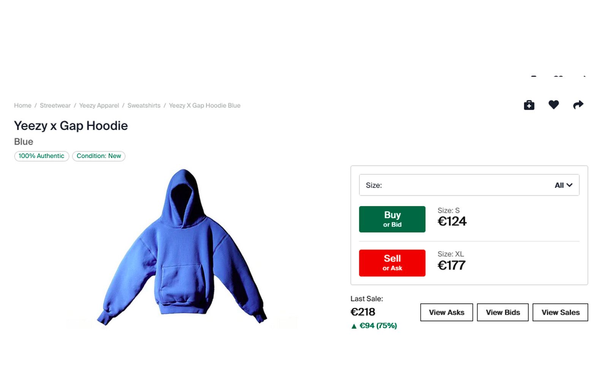Viewport: 608px width, 380px height.
Task: Click the €124 lowest ask price
Action: pyautogui.click(x=452, y=221)
